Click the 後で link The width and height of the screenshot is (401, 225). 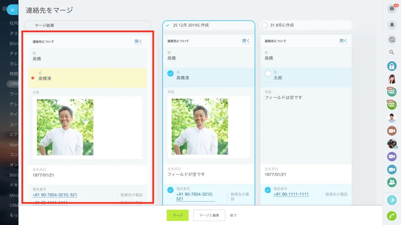233,215
